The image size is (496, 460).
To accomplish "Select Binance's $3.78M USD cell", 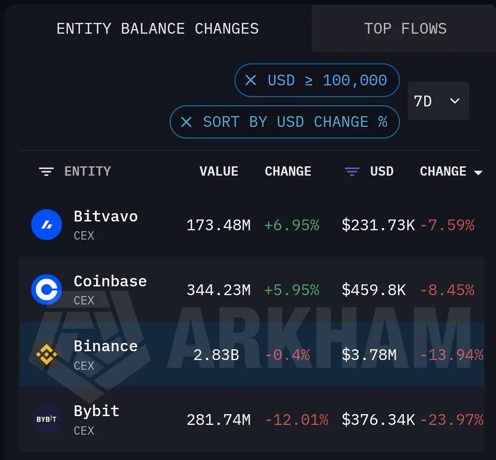I will coord(369,355).
